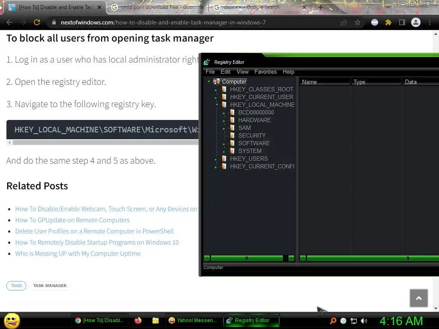Viewport: 439px width, 329px height.
Task: Open the side panel icon in Chrome
Action: pyautogui.click(x=402, y=22)
